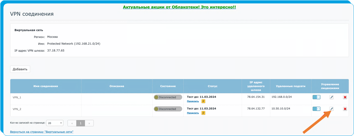Toggle the connection switch for VPN_1
Viewport: 354px width, 136px height.
(316, 97)
